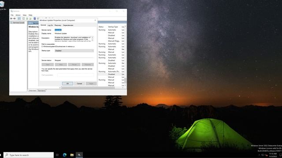Click the network icon in system tray

click(x=263, y=155)
